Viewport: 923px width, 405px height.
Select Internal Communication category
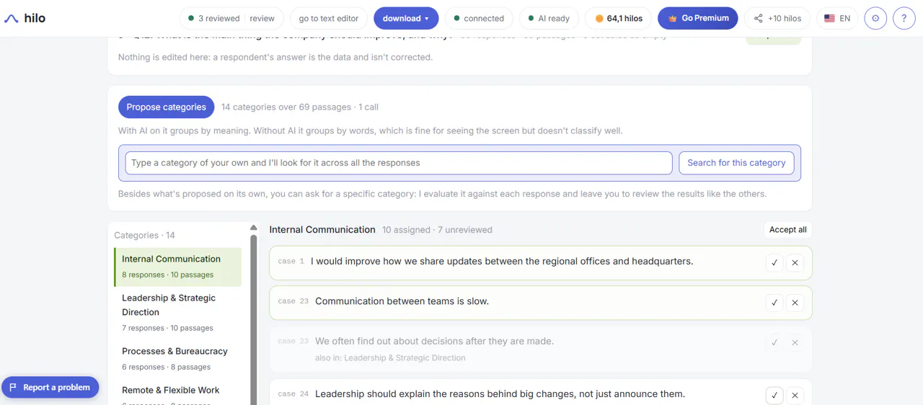pyautogui.click(x=177, y=266)
